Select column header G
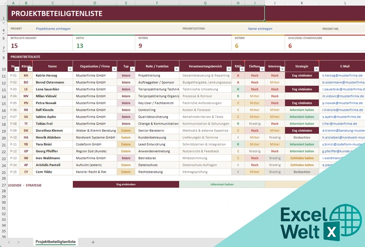Image resolution: width=365 pixels, height=247 pixels. (x=205, y=3)
